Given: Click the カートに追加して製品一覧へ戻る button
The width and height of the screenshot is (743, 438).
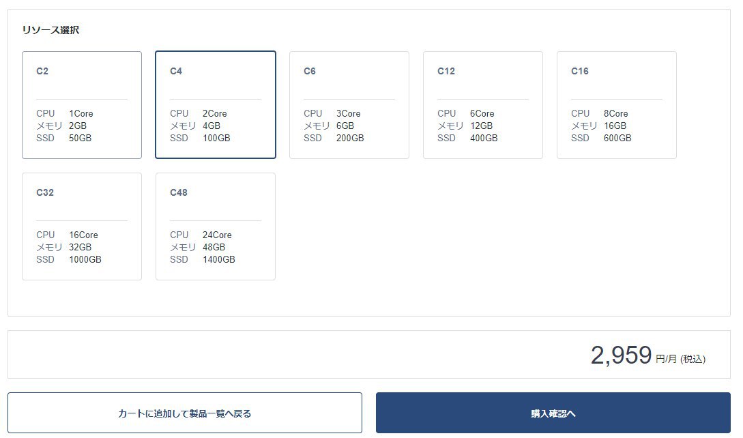Looking at the screenshot, I should (x=185, y=413).
